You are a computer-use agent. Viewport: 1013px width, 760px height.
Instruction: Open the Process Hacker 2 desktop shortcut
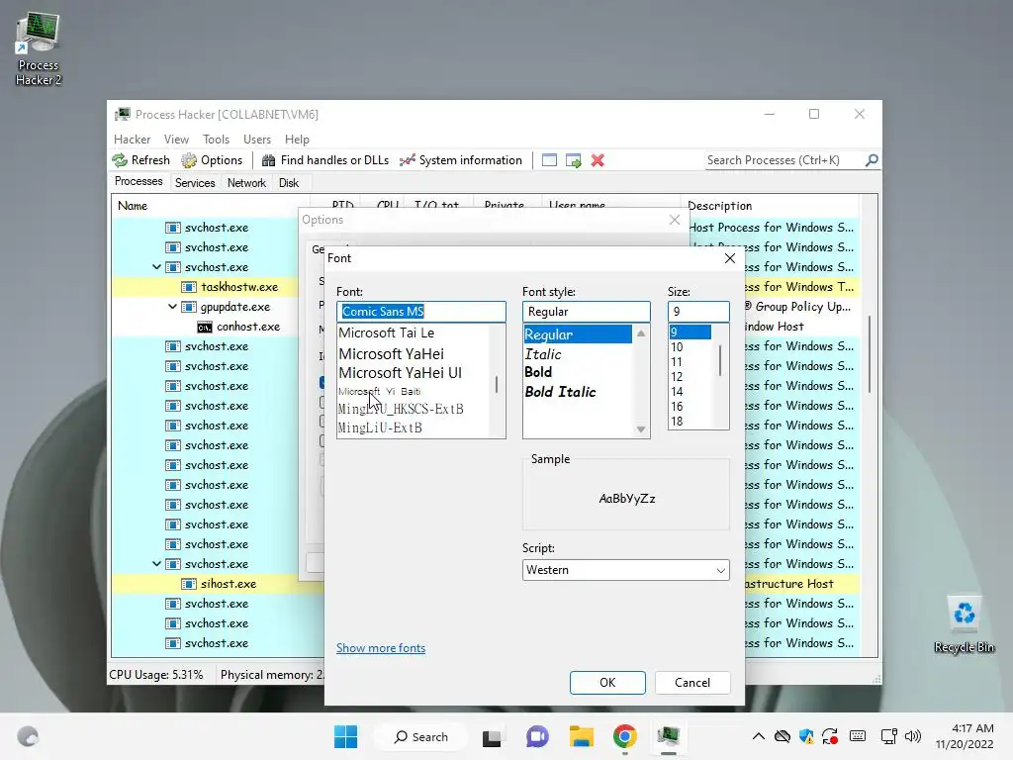39,49
